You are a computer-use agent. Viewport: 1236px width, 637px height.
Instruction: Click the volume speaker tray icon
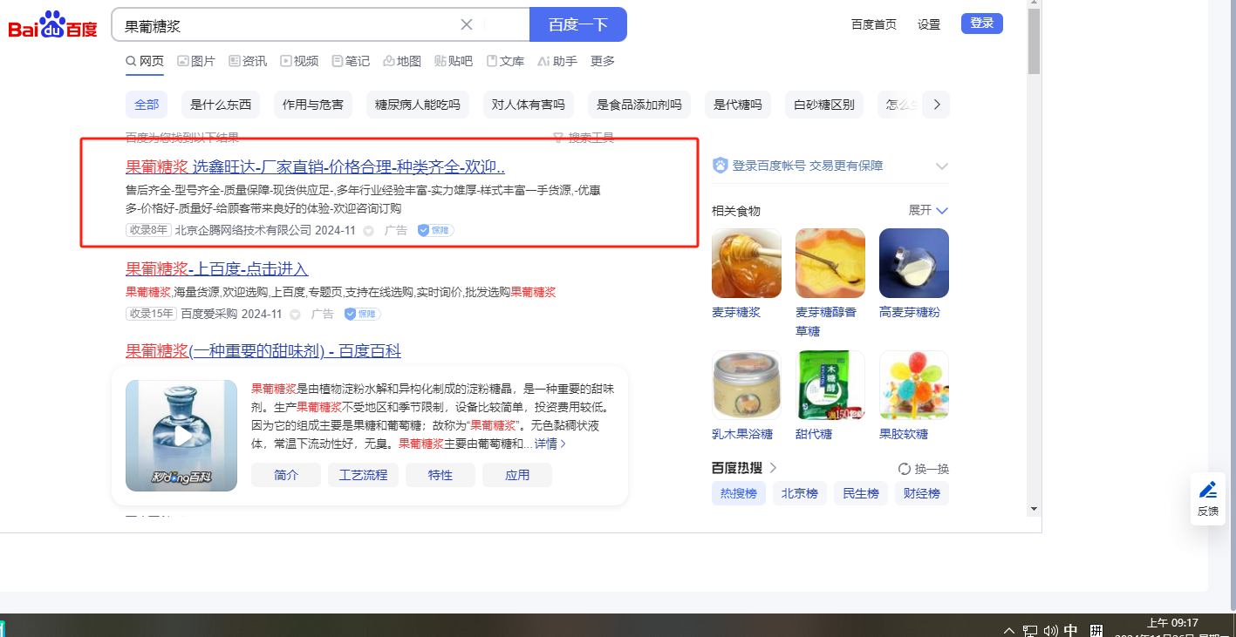coord(1050,630)
